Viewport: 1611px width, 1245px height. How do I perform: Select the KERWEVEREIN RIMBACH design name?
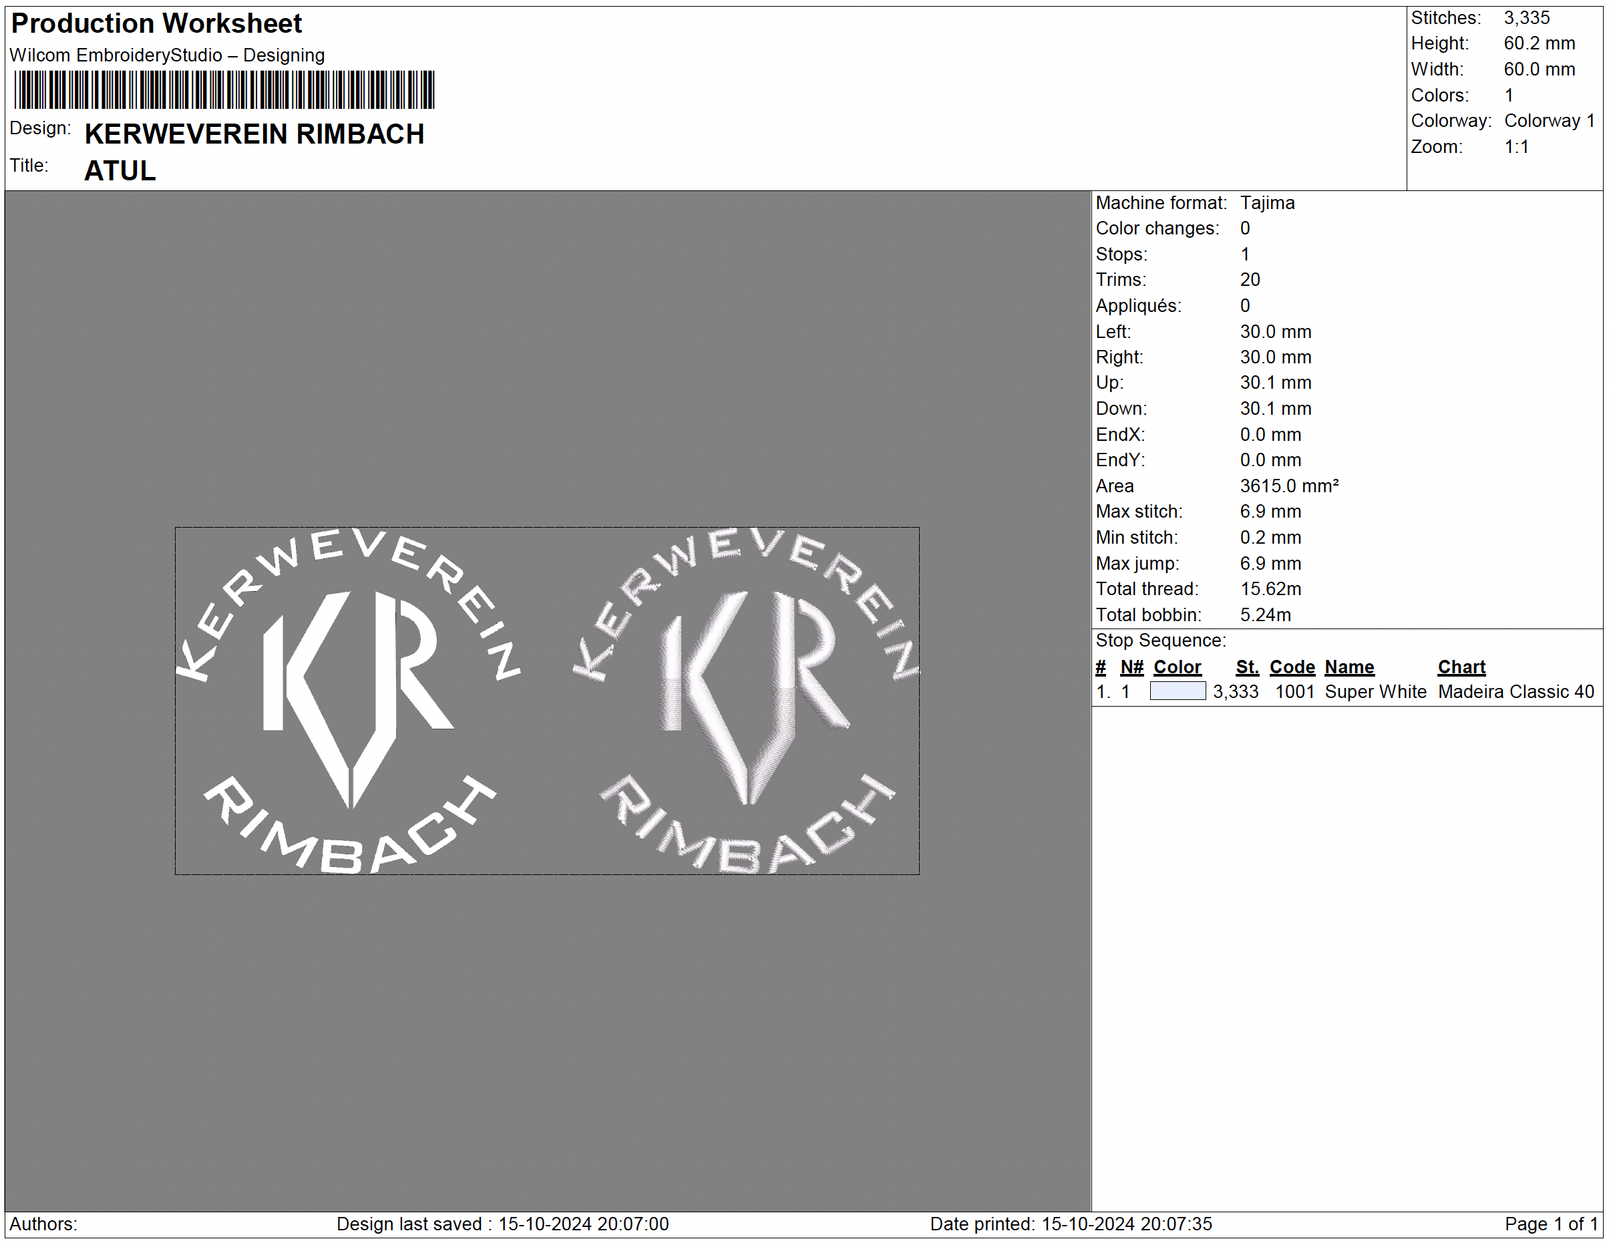click(x=254, y=134)
